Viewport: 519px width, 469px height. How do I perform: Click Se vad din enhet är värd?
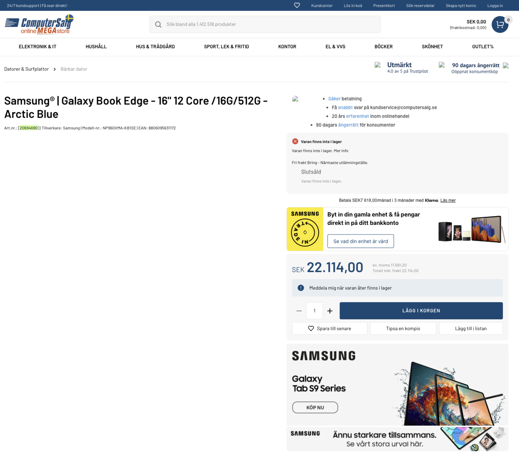(360, 241)
